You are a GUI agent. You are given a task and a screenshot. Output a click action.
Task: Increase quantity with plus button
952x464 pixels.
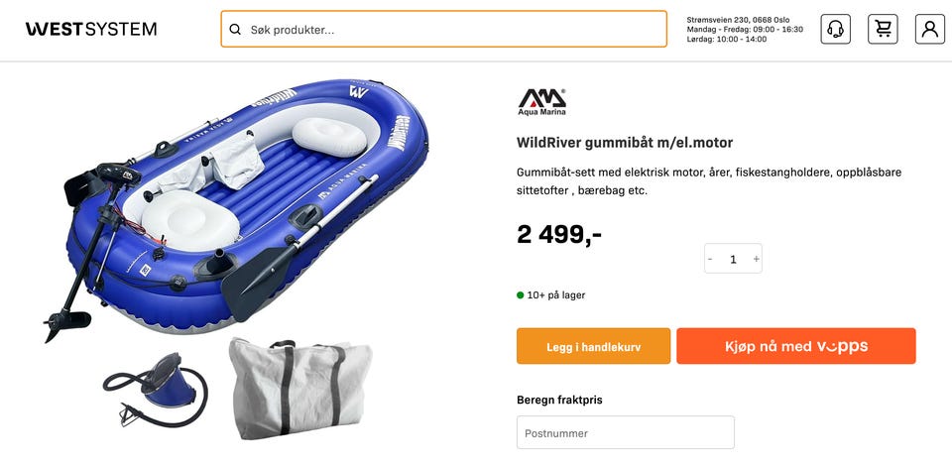756,259
